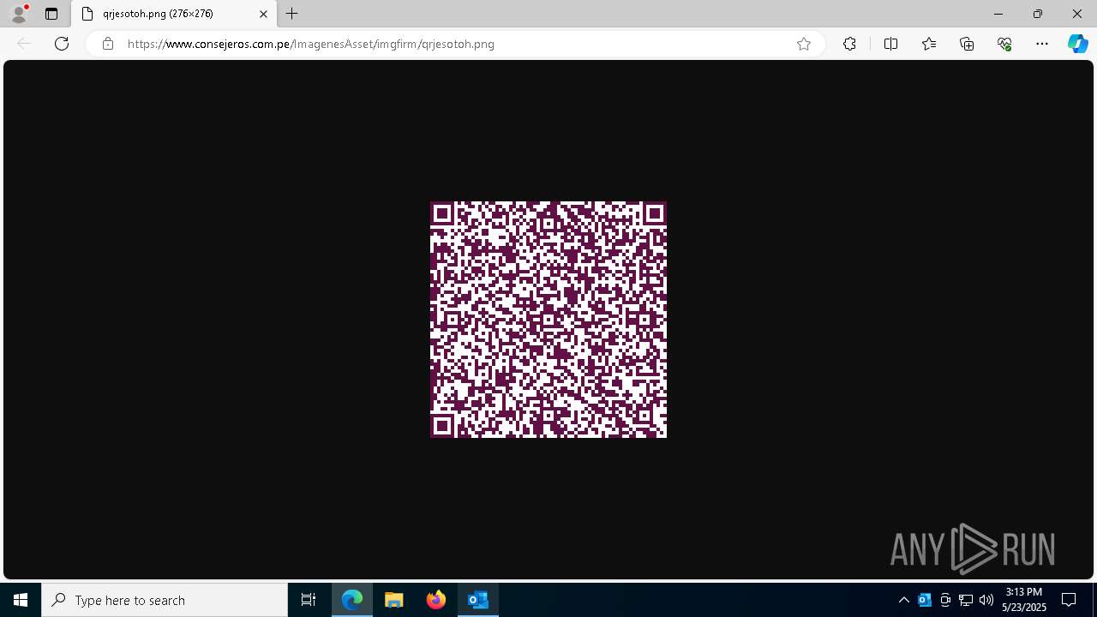Image resolution: width=1097 pixels, height=617 pixels.
Task: Open the Favorites list
Action: click(929, 44)
